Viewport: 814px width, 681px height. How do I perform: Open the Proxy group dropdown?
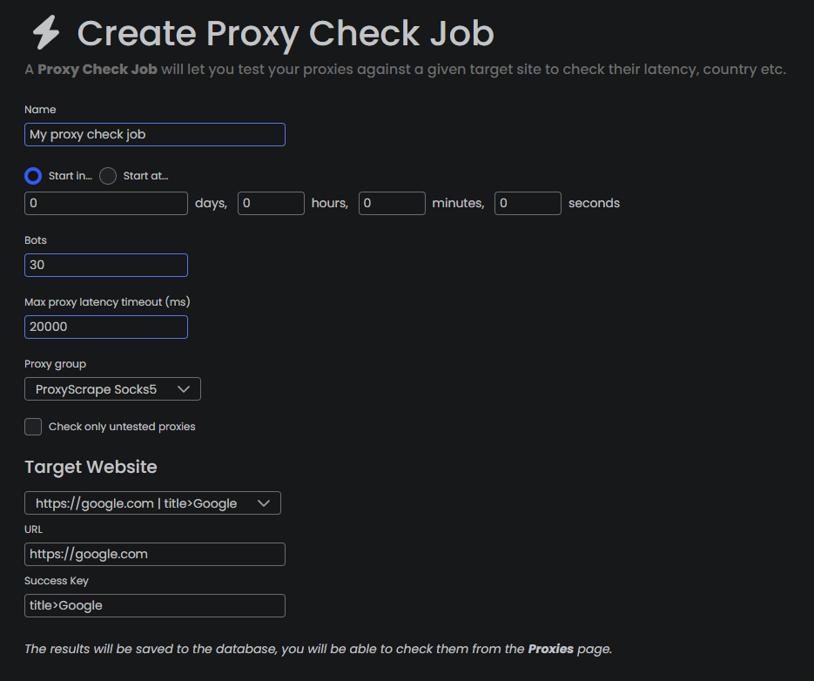[112, 389]
